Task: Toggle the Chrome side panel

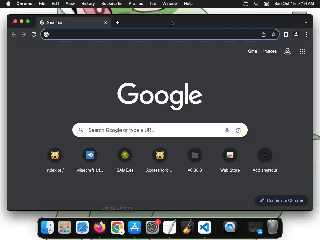Action: tap(286, 34)
